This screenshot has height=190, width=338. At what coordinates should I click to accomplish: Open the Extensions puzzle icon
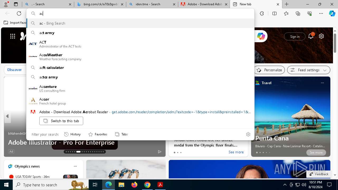point(262,13)
